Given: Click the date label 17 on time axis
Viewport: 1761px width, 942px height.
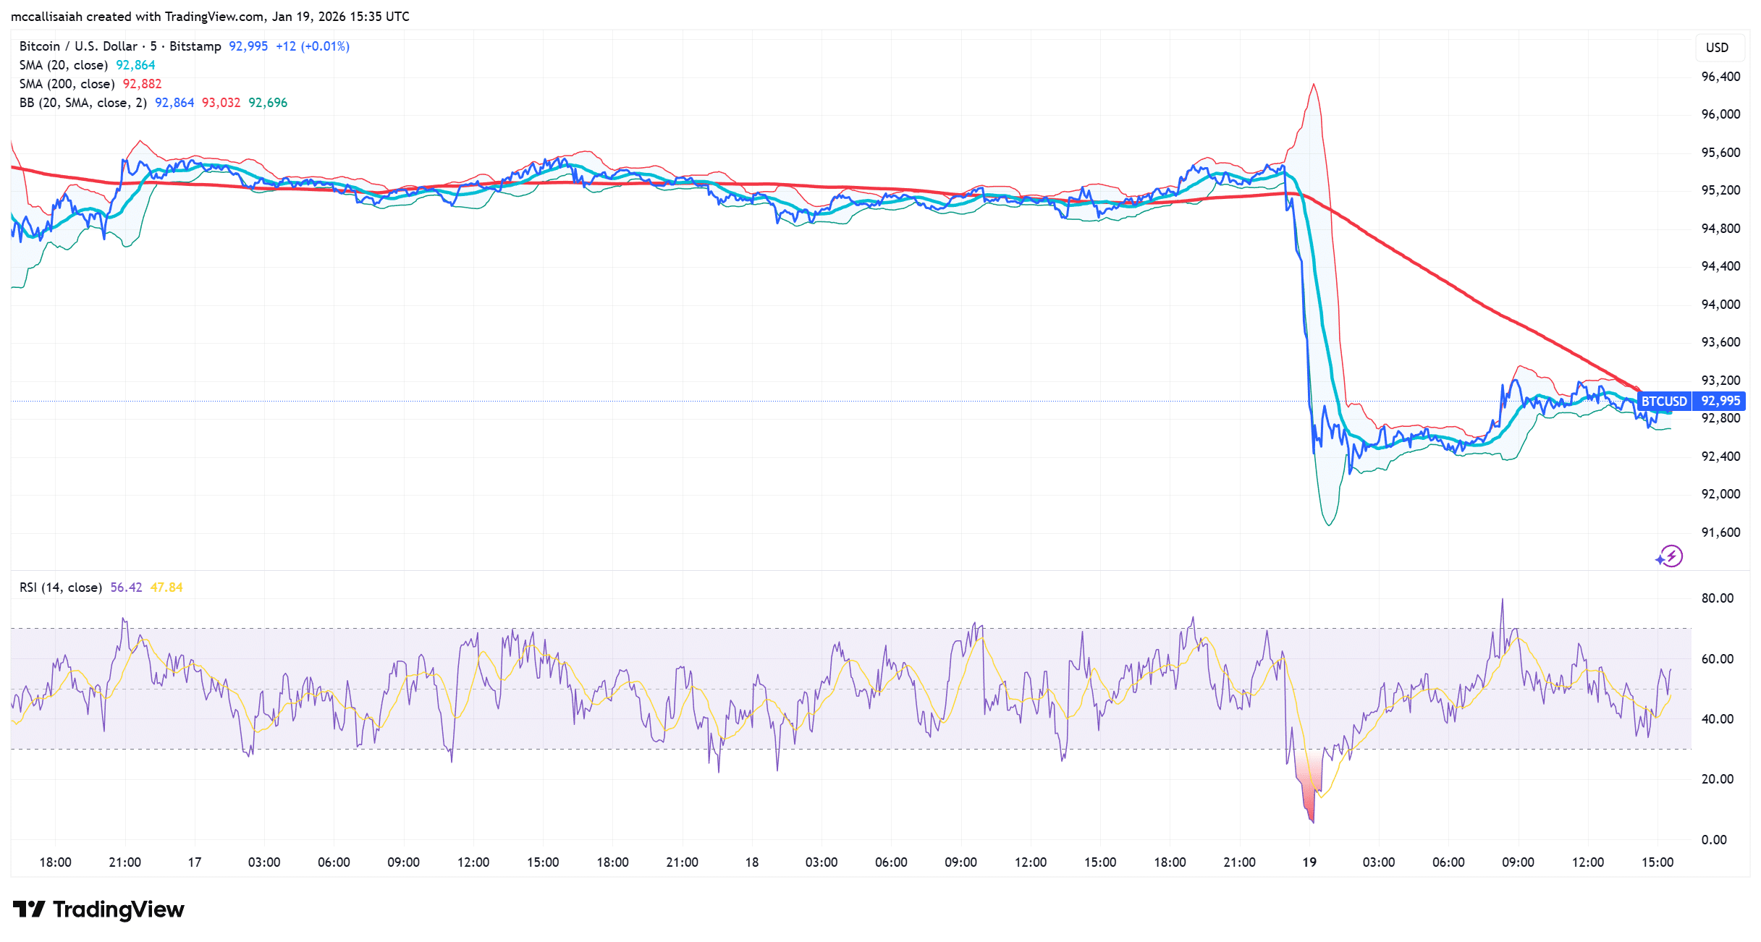Looking at the screenshot, I should click(194, 862).
